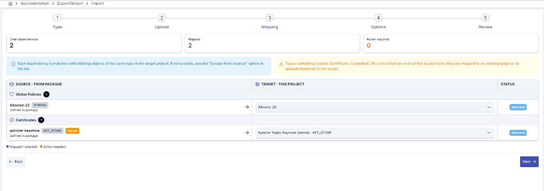
Task: Click the Global Policies count badge
Action: click(x=47, y=94)
